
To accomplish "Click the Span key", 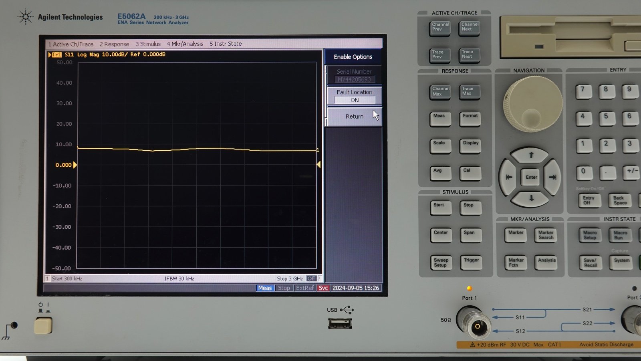I will 471,236.
